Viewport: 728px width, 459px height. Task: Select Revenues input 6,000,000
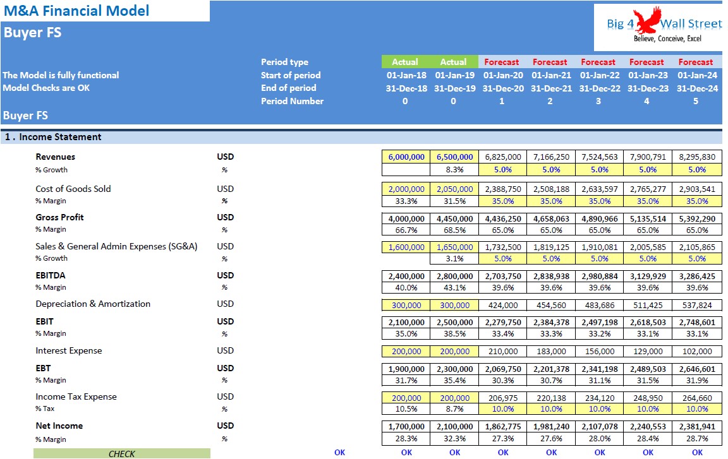pos(406,157)
